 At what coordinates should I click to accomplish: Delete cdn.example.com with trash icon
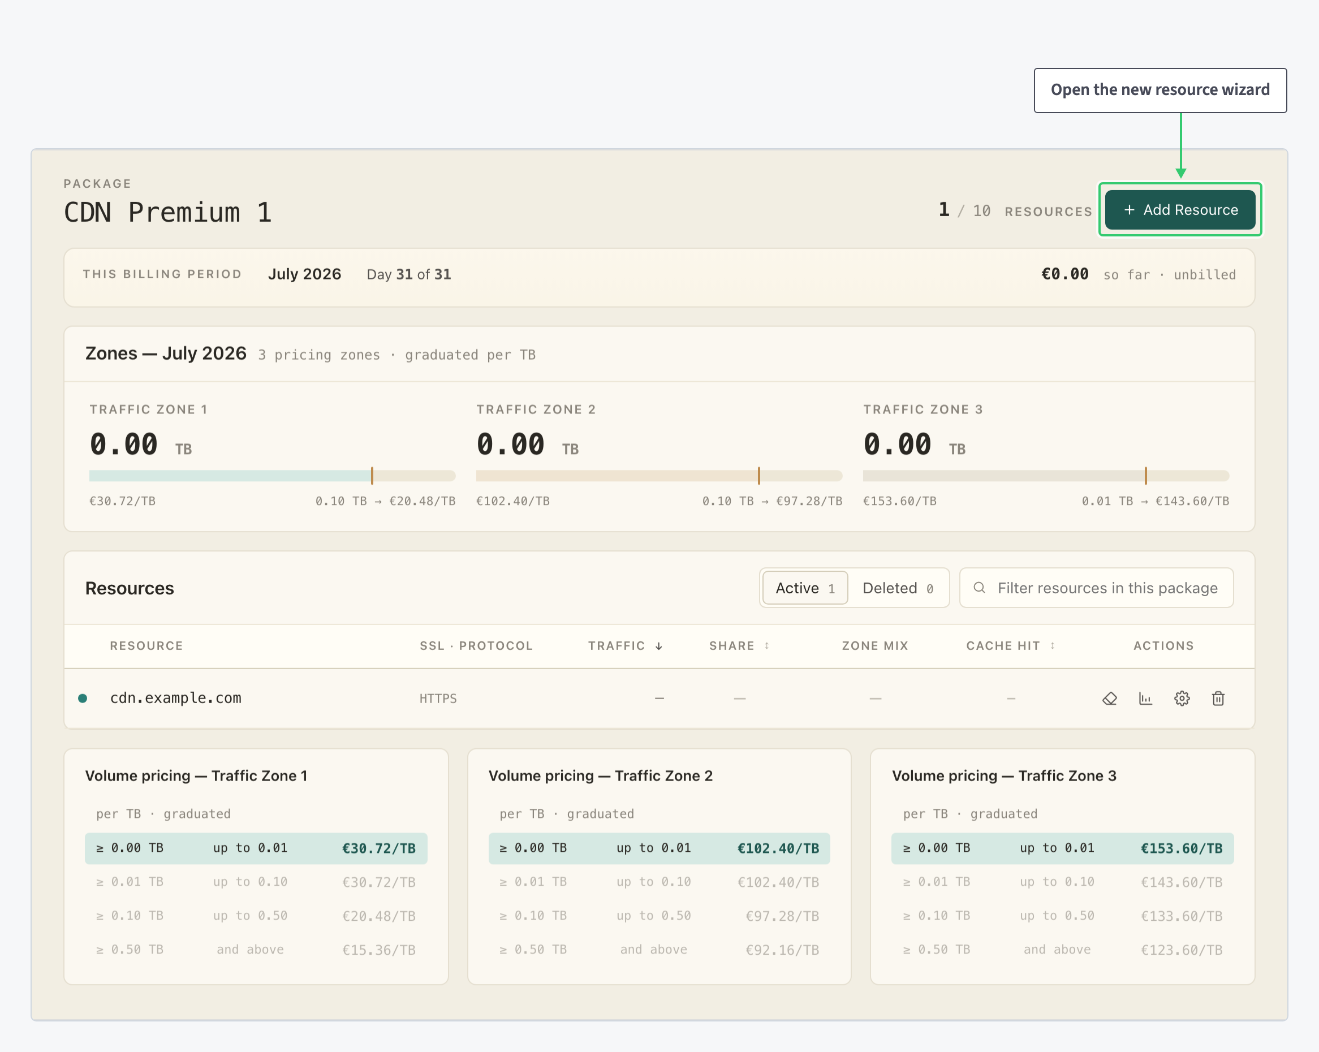pos(1218,699)
